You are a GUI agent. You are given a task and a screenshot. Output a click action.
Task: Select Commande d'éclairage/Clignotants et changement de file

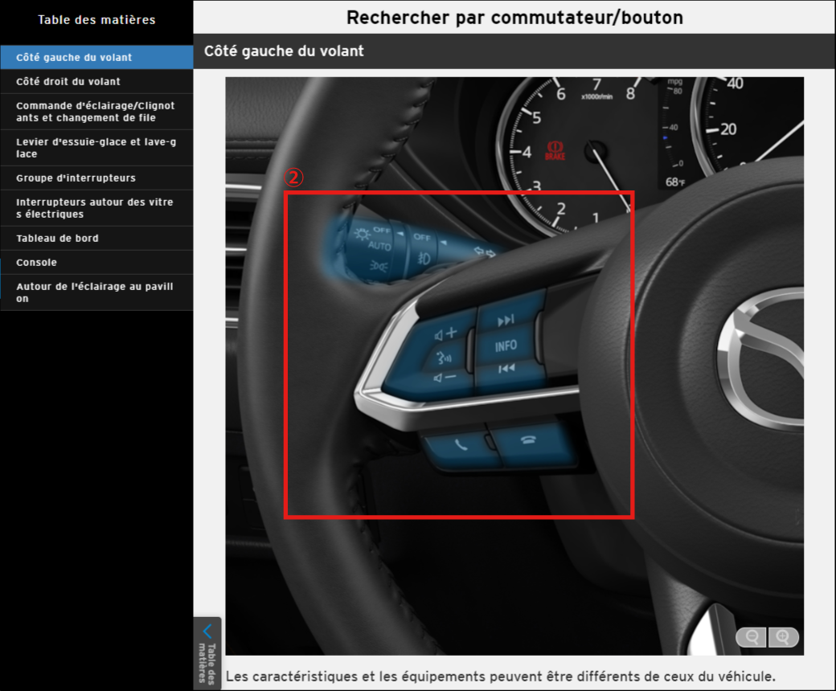pos(96,112)
